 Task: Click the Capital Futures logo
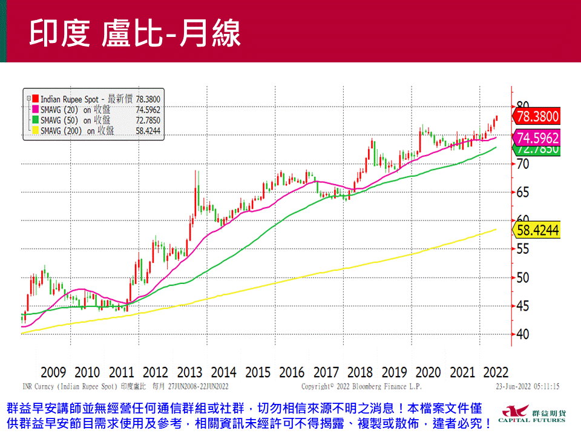(532, 414)
